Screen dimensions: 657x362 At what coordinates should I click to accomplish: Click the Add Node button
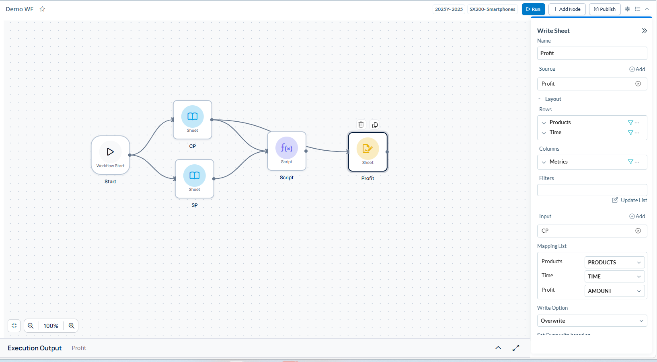click(567, 9)
